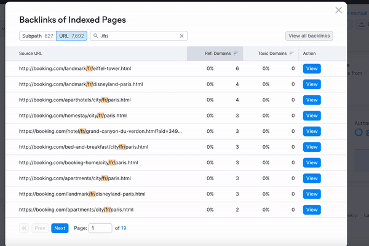This screenshot has width=369, height=246.
Task: View backlinks for aparthotels city paris row
Action: [311, 100]
